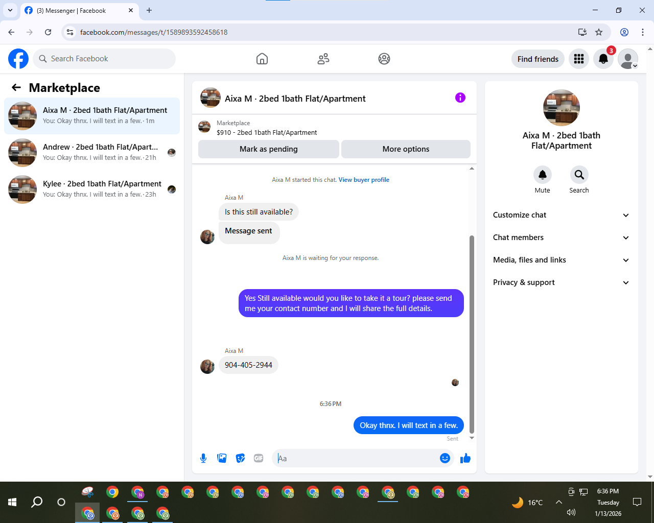Open $910 - 2bed 1bath listing link
Viewport: 654px width, 523px height.
(267, 132)
